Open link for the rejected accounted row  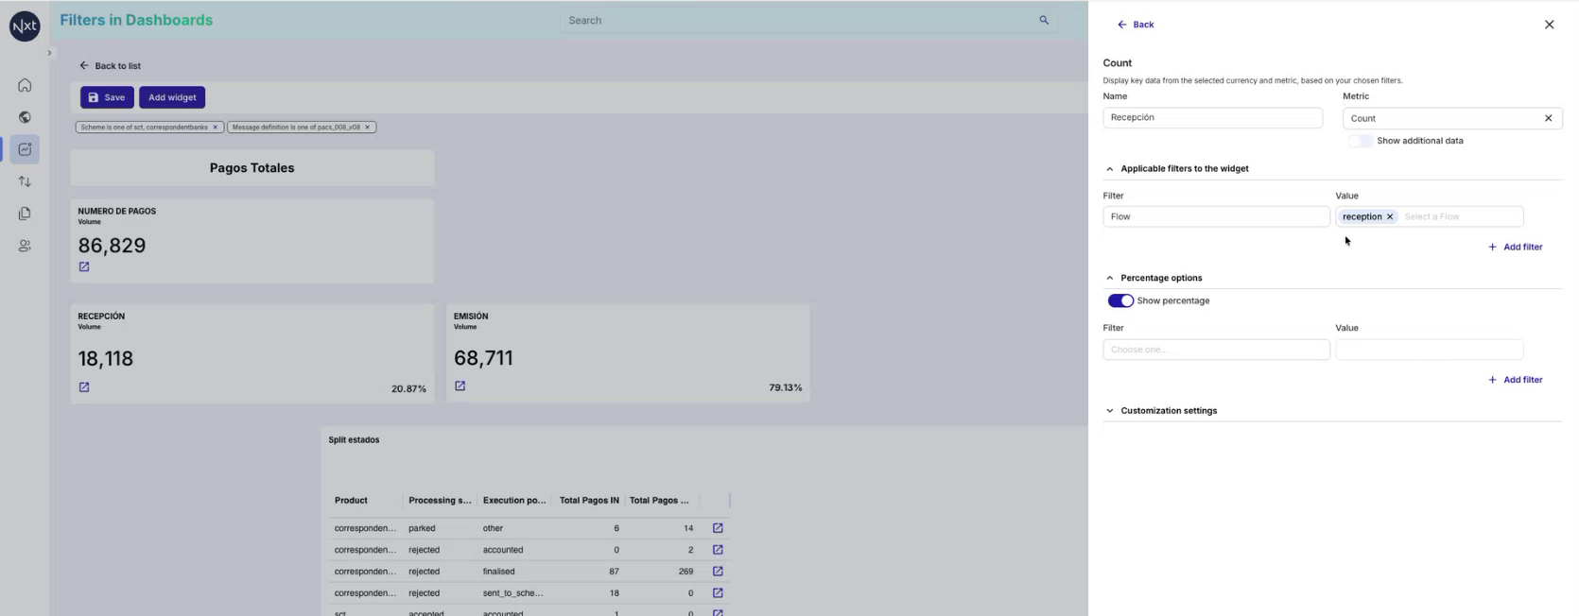(718, 550)
